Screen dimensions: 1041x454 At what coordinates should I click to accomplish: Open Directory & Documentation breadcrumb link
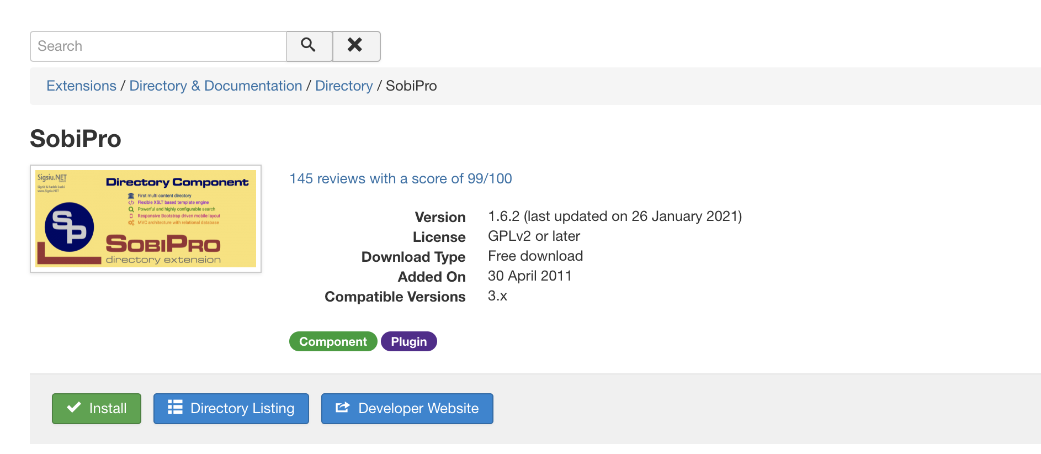click(215, 86)
